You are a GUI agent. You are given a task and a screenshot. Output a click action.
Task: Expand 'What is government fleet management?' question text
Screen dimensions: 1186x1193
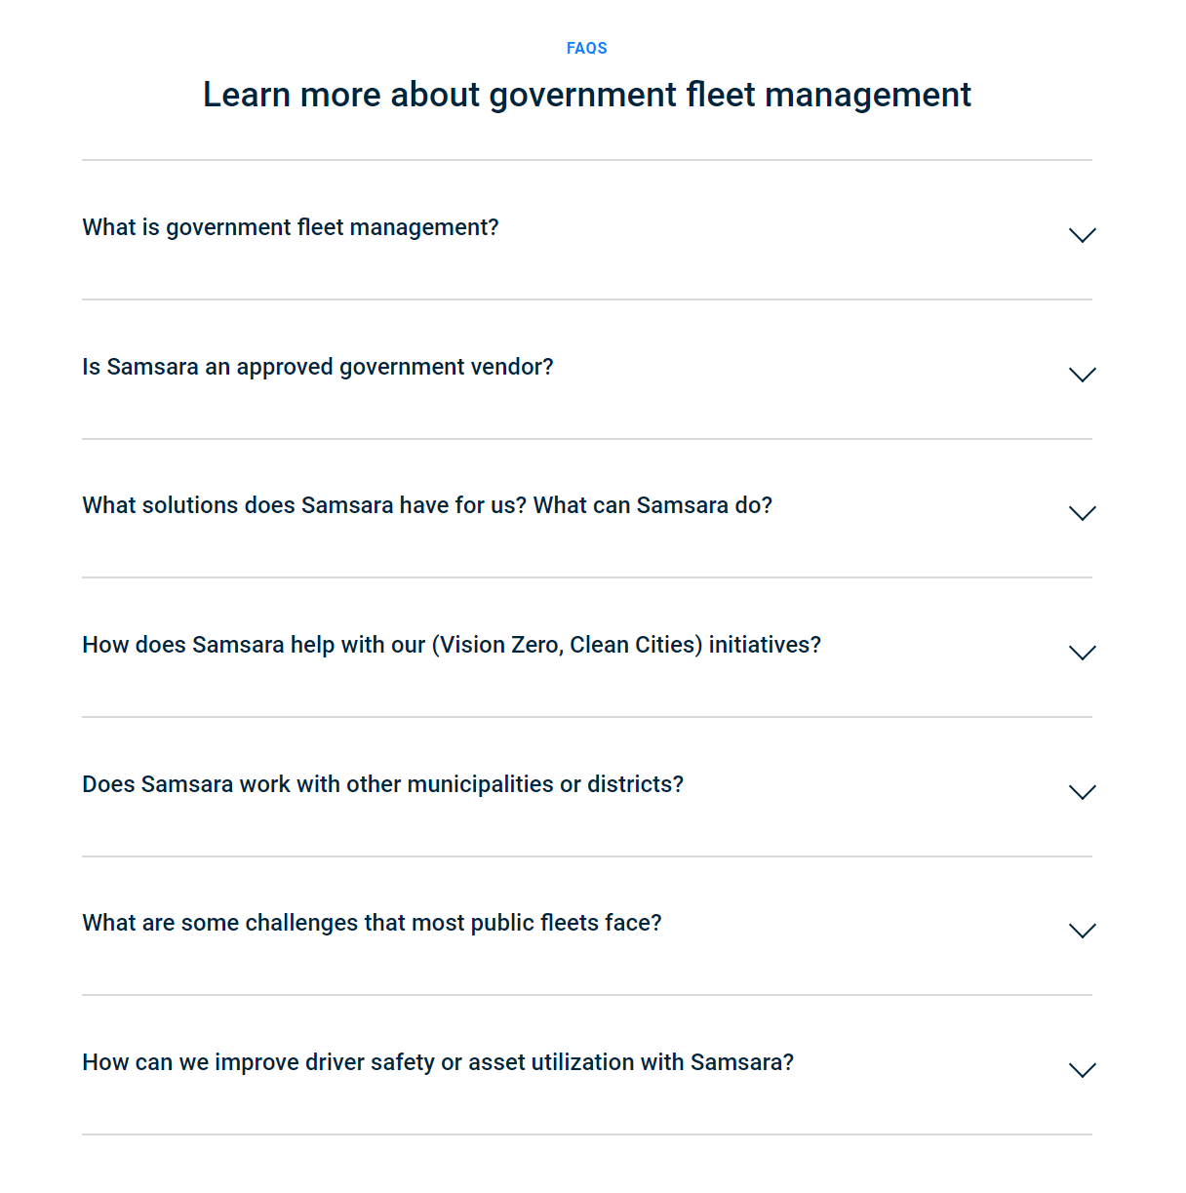[291, 227]
